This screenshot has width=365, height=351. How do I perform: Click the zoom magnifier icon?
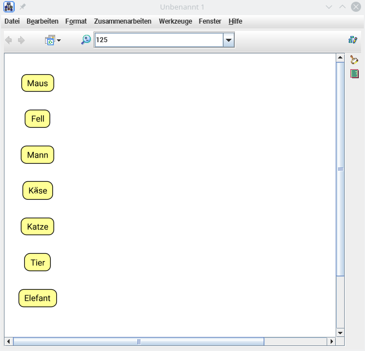click(86, 40)
